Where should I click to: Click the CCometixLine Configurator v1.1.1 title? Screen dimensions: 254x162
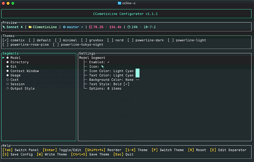click(126, 14)
